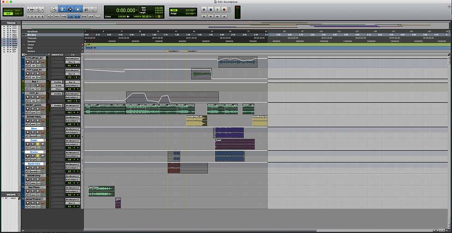This screenshot has height=233, width=452.
Task: Mute the Bass track
Action: point(42,132)
